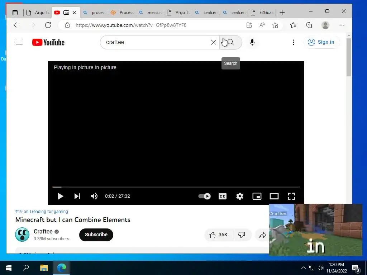Close the YouTube tab

75,13
